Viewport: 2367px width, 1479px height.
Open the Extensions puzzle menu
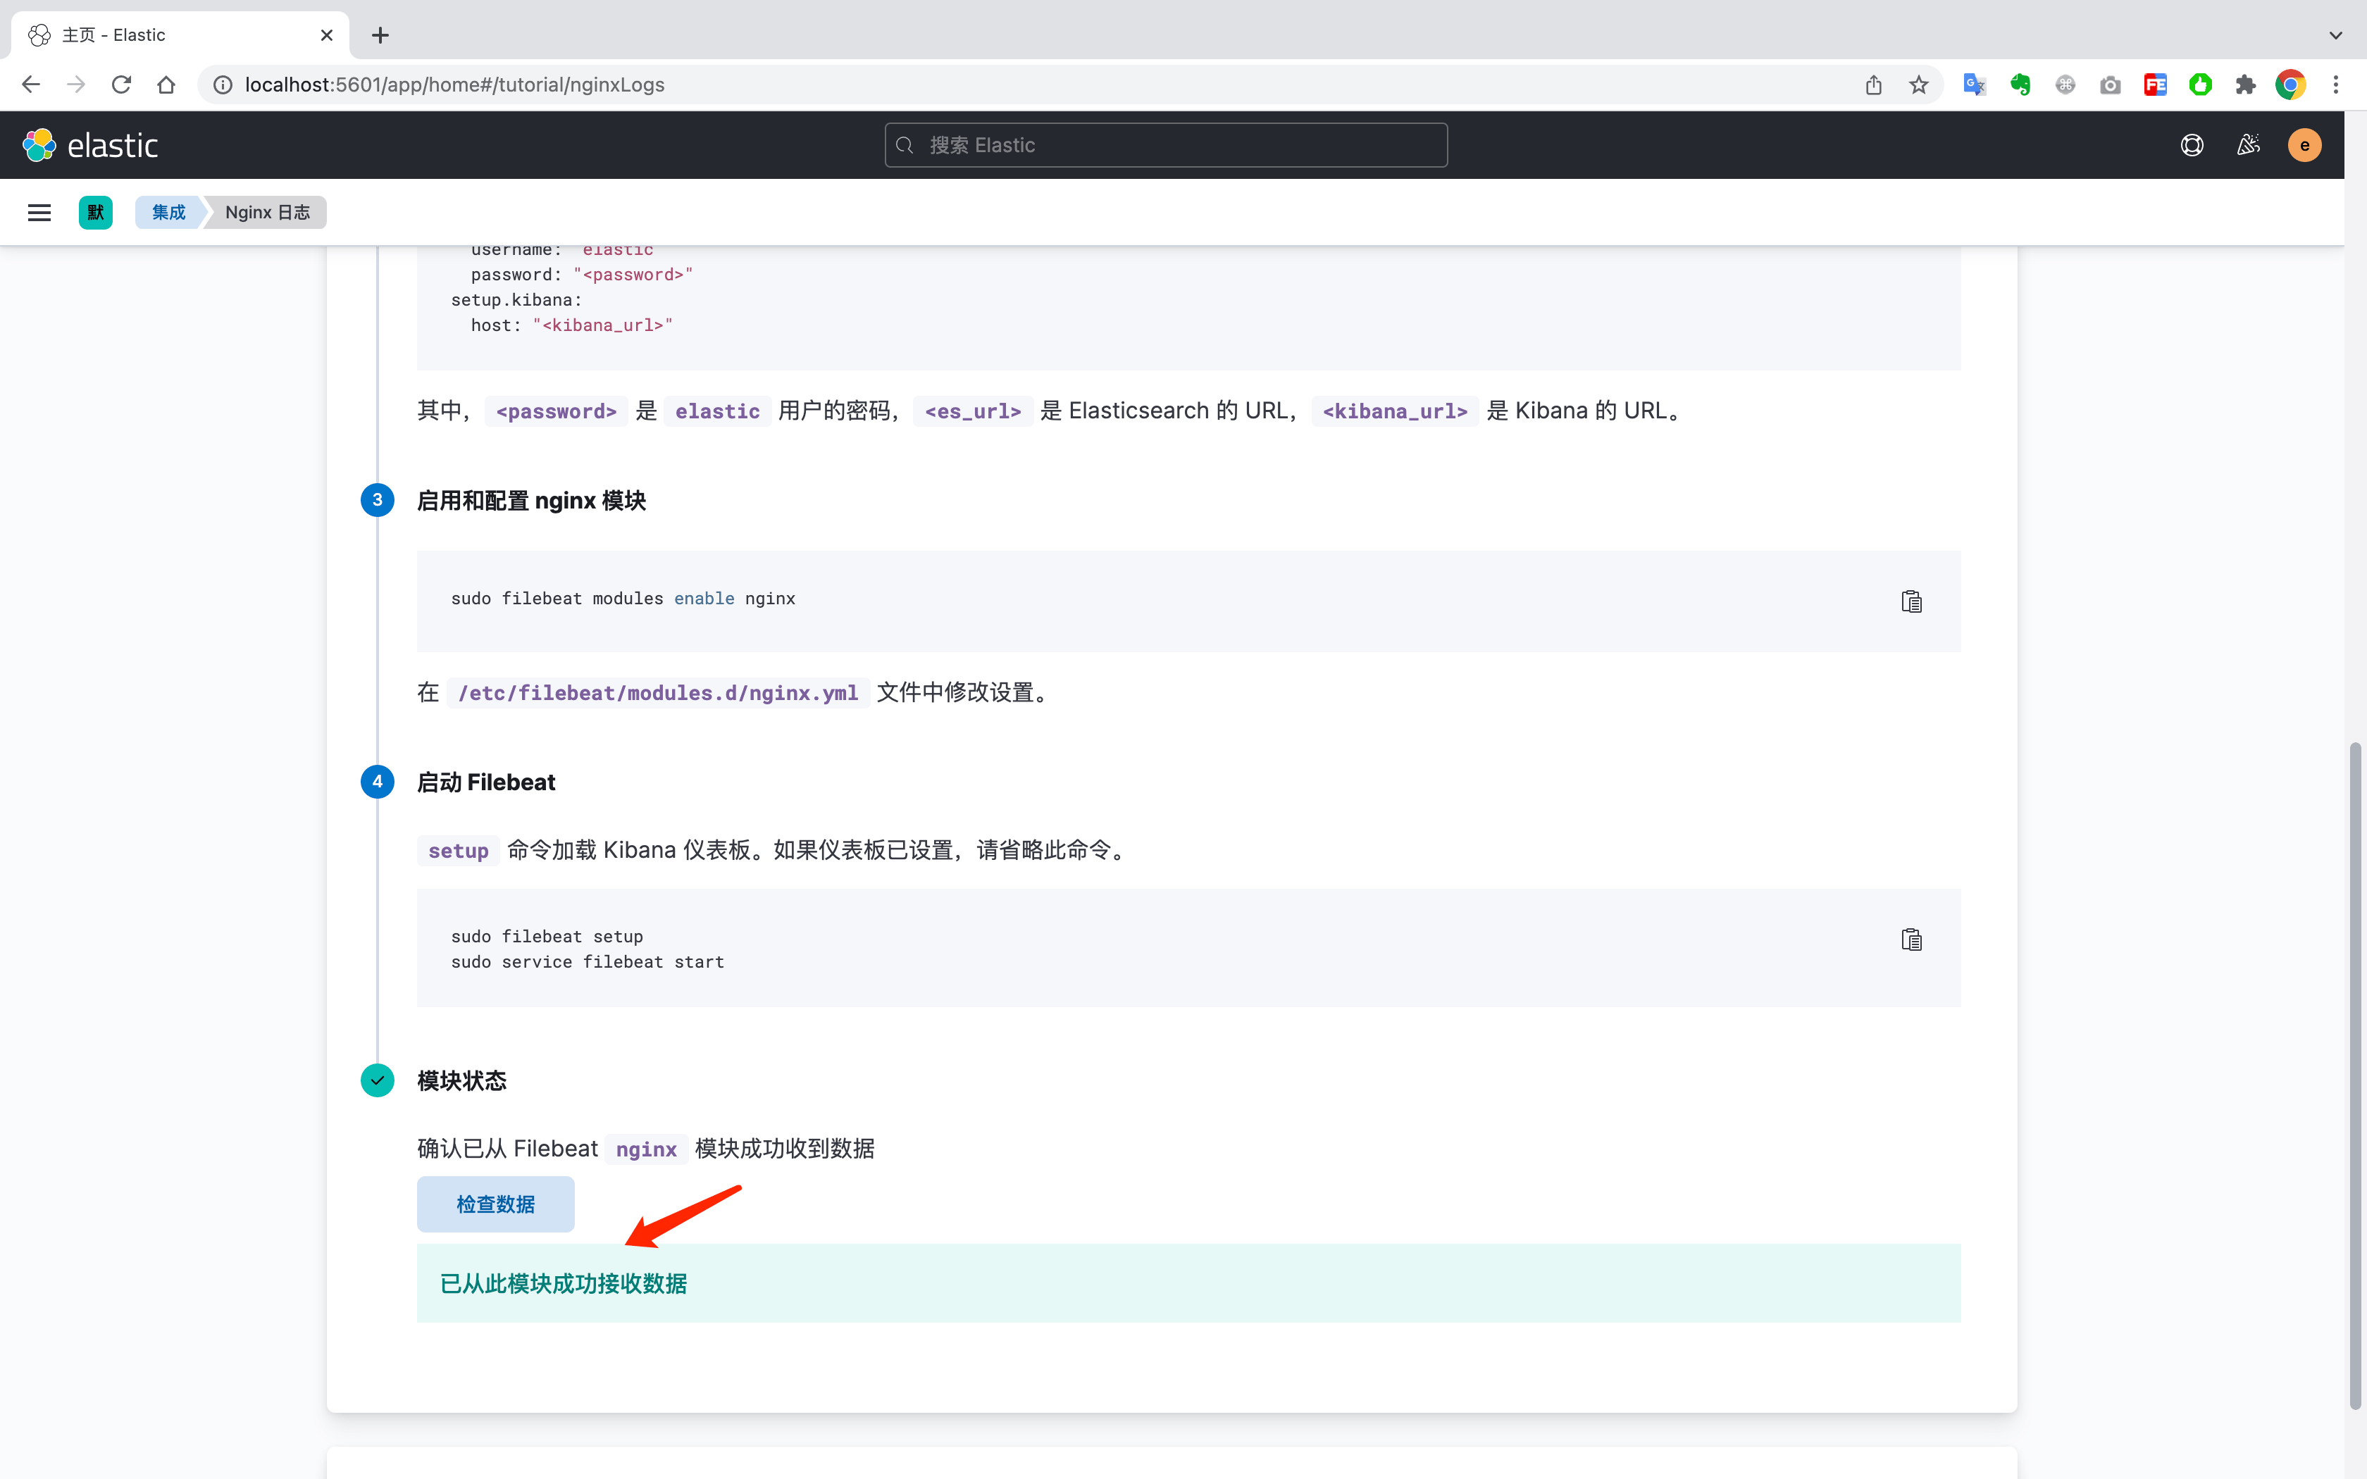[2244, 85]
